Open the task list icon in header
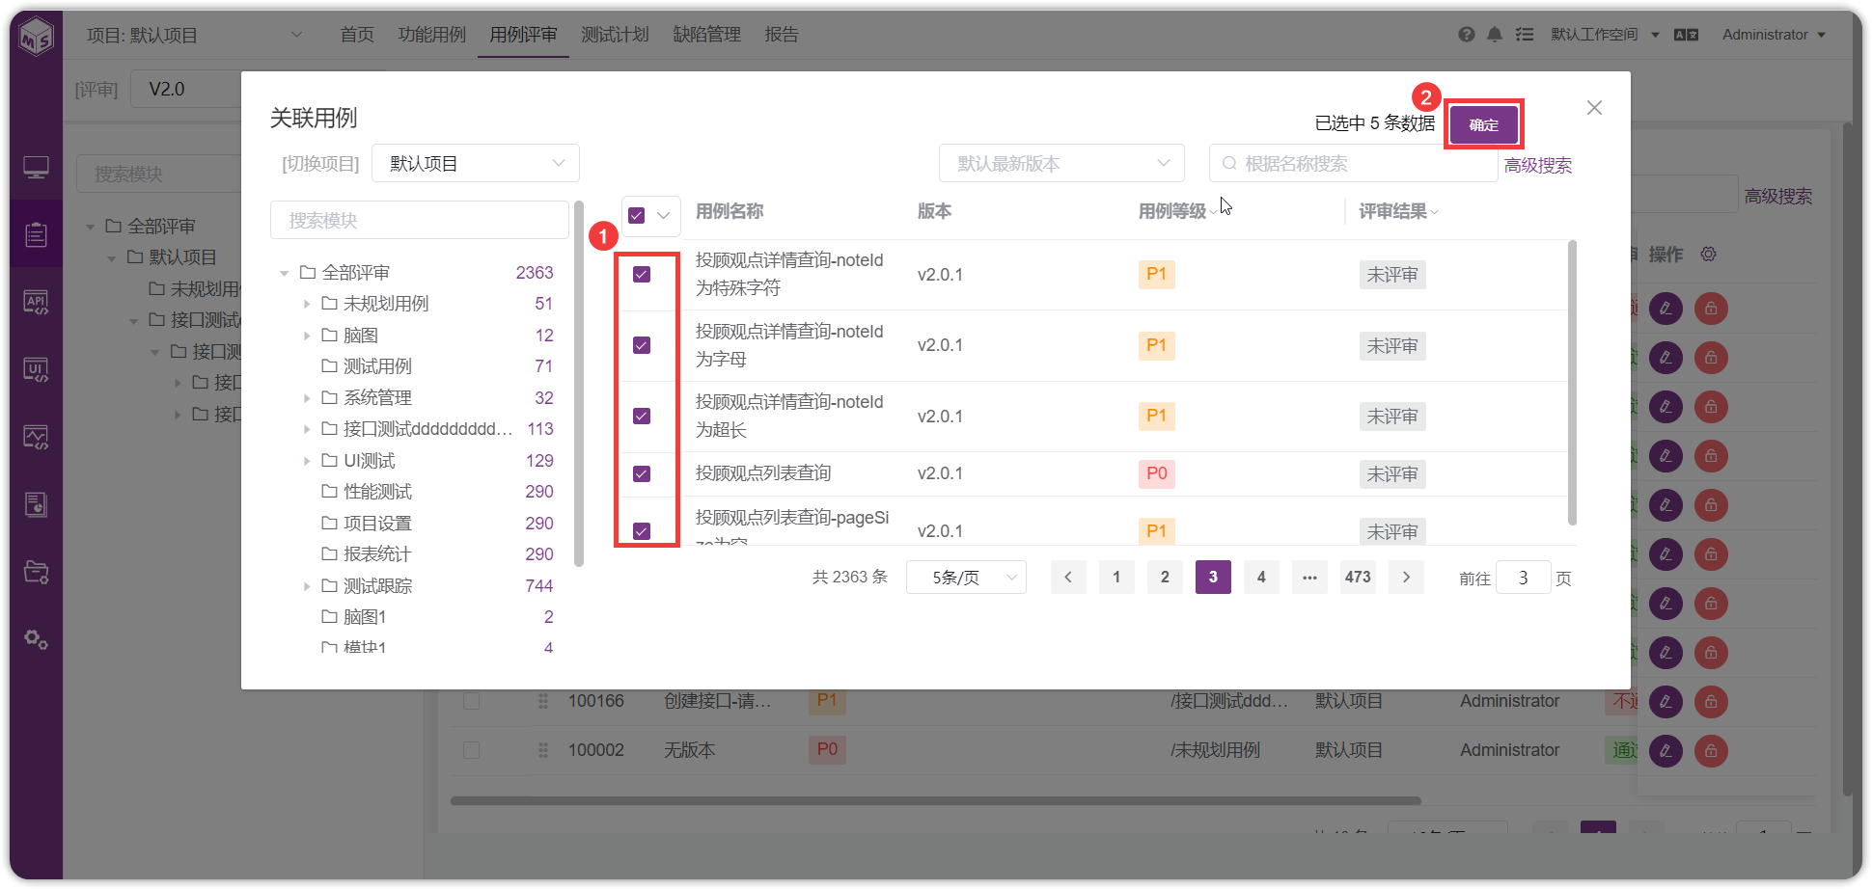 [x=1525, y=35]
